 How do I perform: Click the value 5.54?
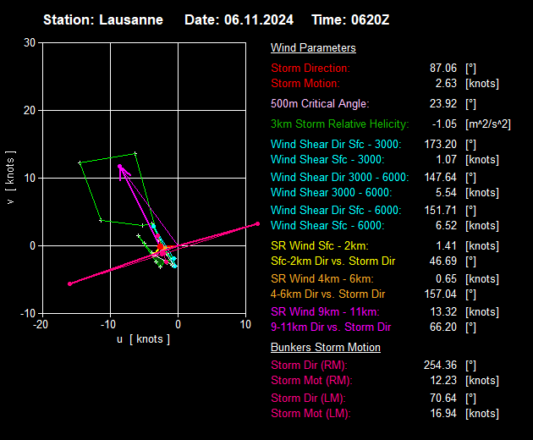point(446,192)
